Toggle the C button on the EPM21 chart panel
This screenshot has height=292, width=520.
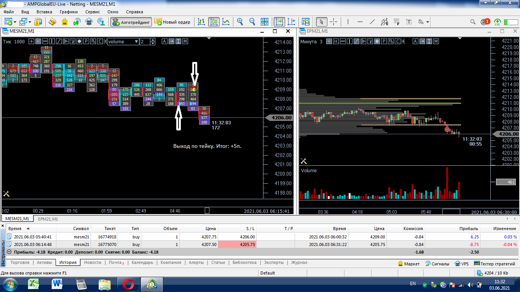tap(397, 41)
